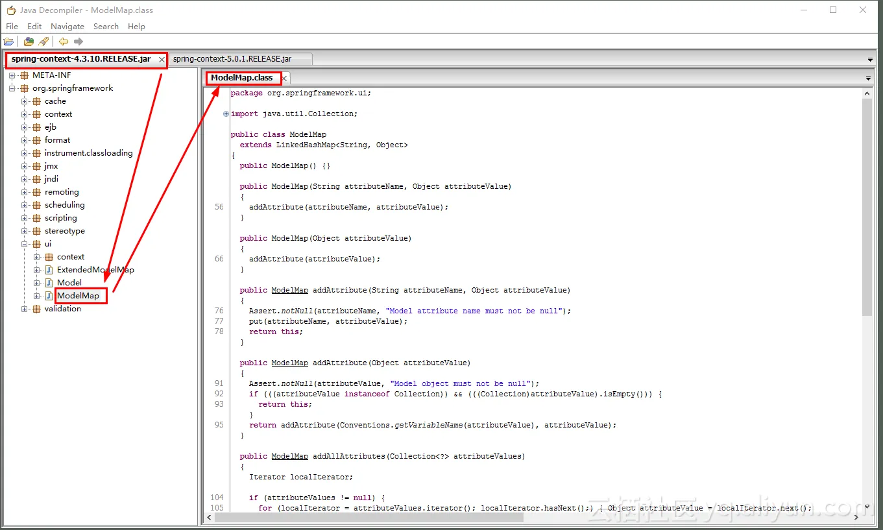This screenshot has width=883, height=530.
Task: Click the Open File toolbar icon
Action: click(x=9, y=42)
